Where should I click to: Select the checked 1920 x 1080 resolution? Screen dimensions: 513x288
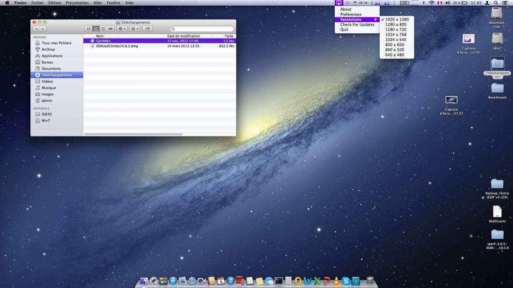click(x=397, y=19)
